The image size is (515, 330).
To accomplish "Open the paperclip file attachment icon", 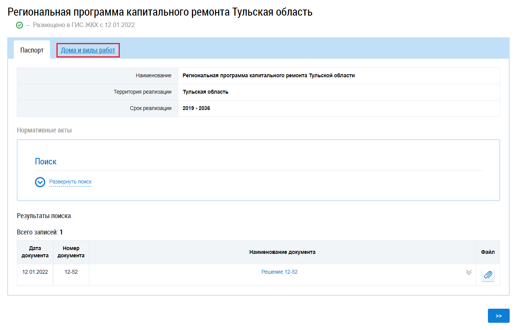I will [x=488, y=275].
